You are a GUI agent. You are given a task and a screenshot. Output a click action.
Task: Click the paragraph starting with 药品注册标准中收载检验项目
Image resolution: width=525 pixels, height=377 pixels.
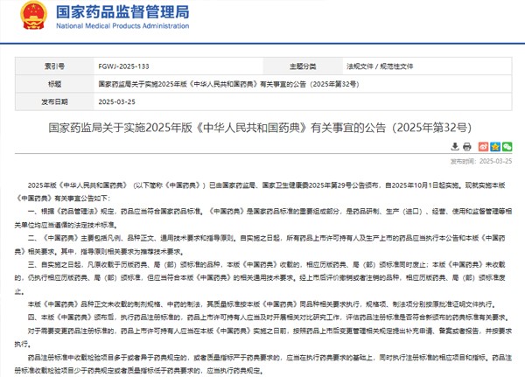point(263,364)
